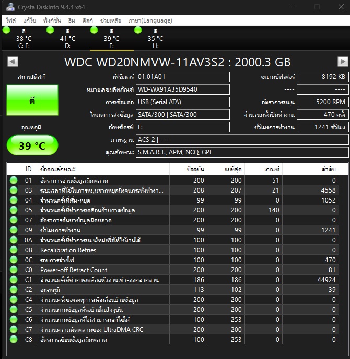Select the H: drive green status orb
Screen dimensions: 350x359
click(138, 30)
